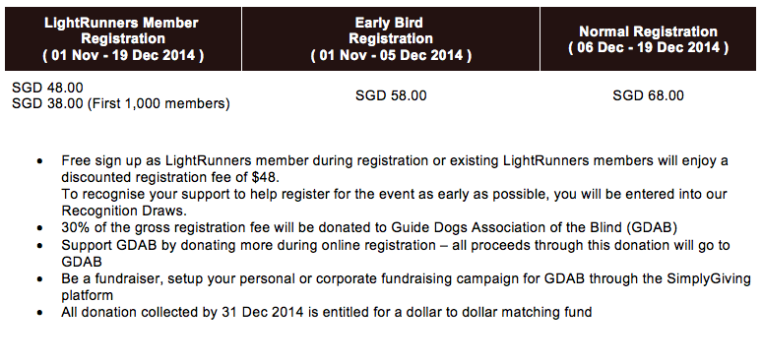Click the SGD 58.00 early bird price

click(391, 95)
